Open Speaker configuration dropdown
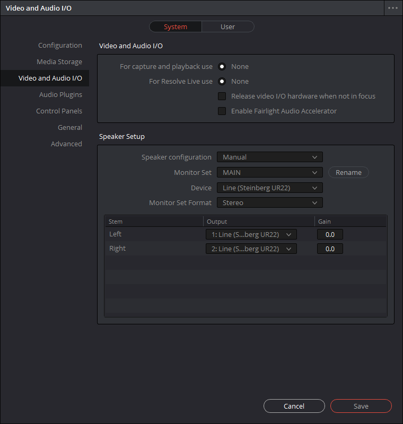Screen dimensions: 403x424 tap(270, 157)
